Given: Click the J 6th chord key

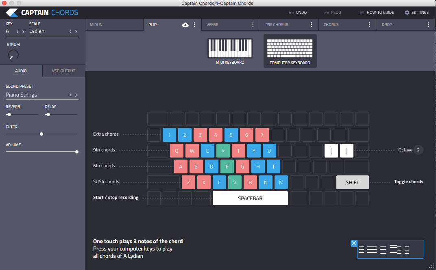Looking at the screenshot, I should pyautogui.click(x=273, y=167).
